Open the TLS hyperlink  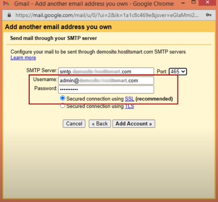click(129, 106)
